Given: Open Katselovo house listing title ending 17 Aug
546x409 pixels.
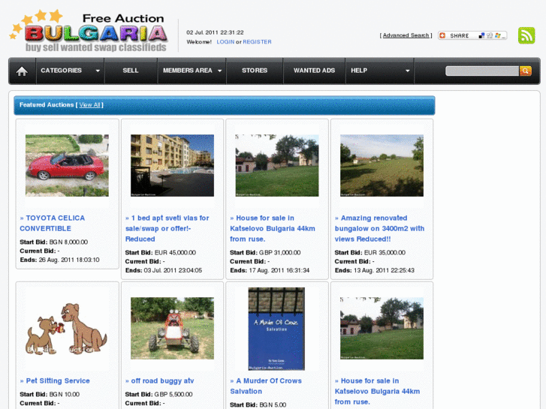Looking at the screenshot, I should tap(273, 228).
